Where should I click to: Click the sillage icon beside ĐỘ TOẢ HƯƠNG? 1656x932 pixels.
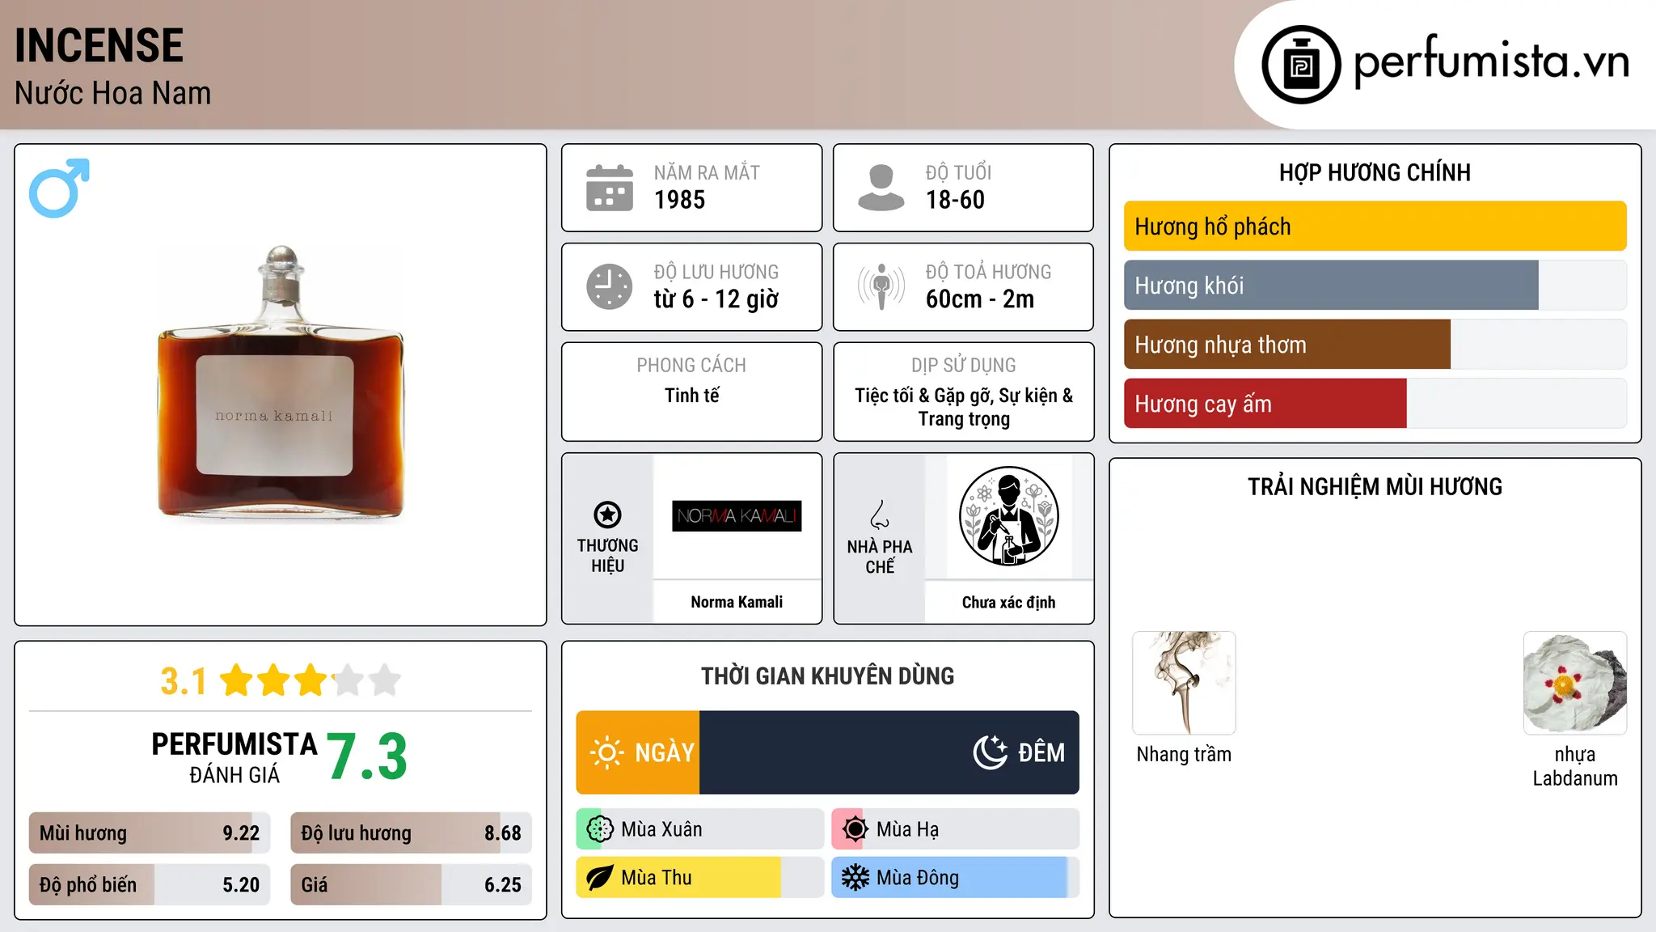click(881, 286)
